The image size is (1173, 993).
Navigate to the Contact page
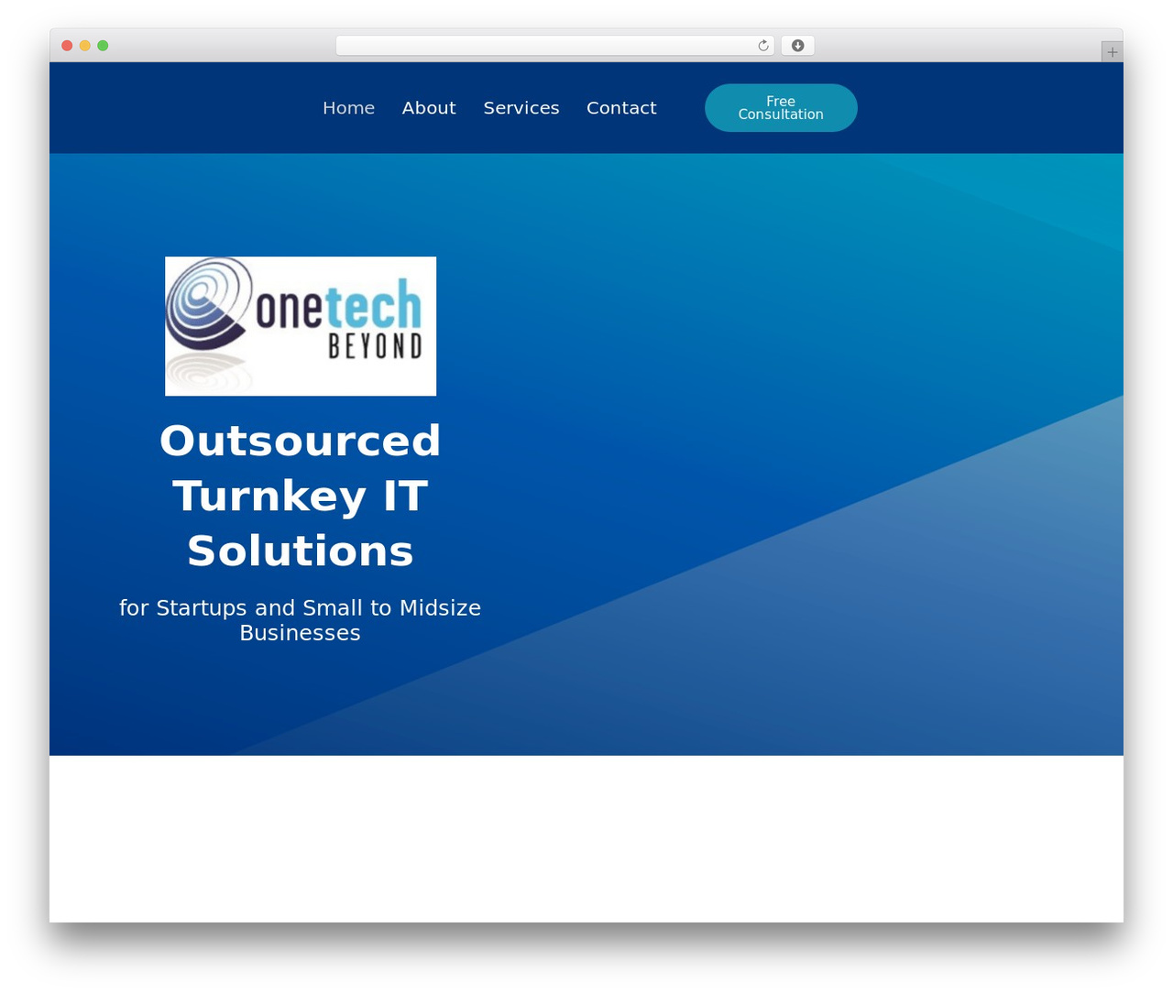pyautogui.click(x=621, y=108)
